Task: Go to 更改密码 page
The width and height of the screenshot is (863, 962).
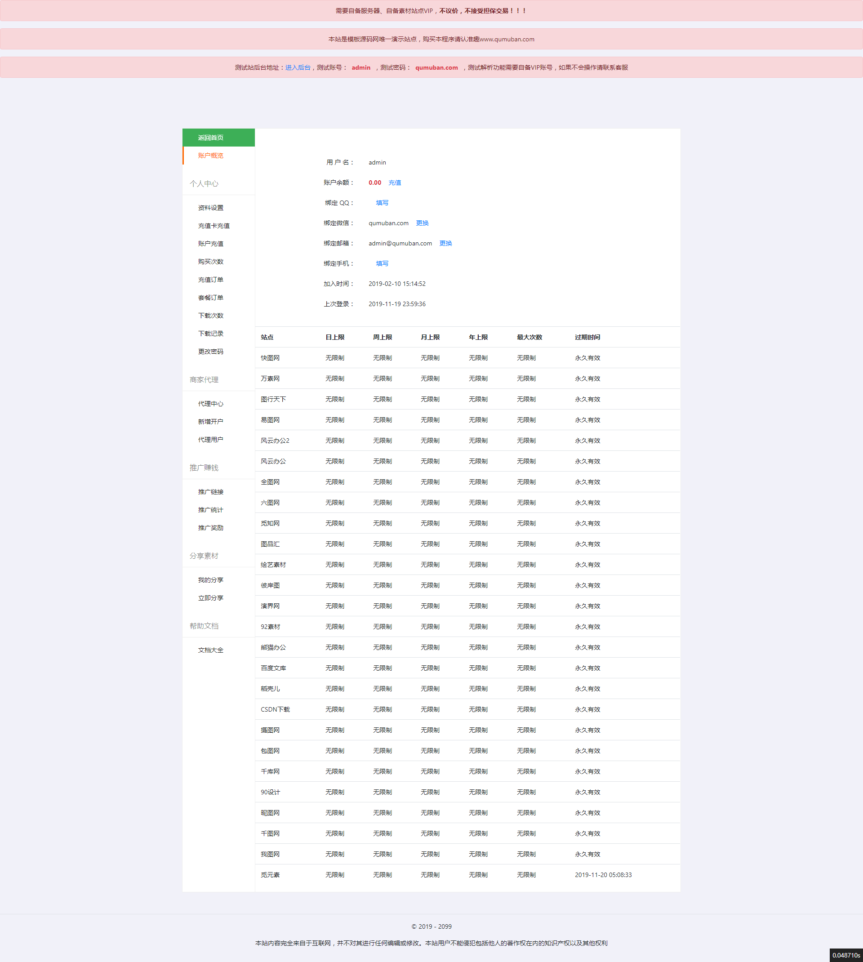Action: point(210,352)
